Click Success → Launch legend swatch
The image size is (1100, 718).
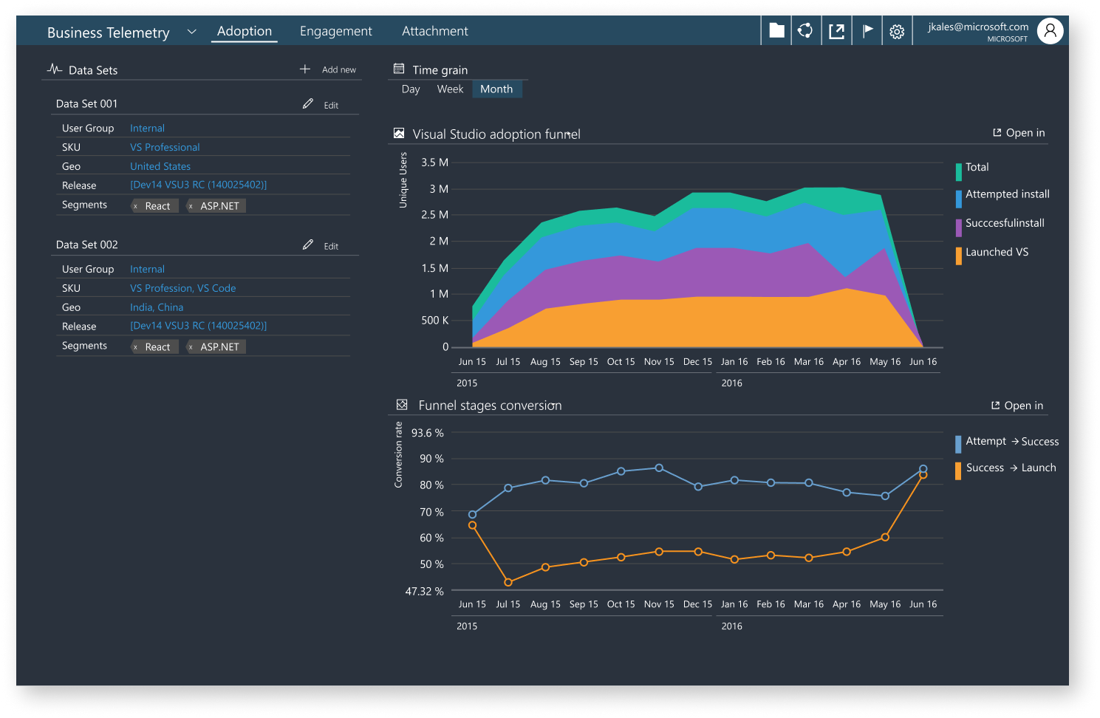(x=958, y=471)
